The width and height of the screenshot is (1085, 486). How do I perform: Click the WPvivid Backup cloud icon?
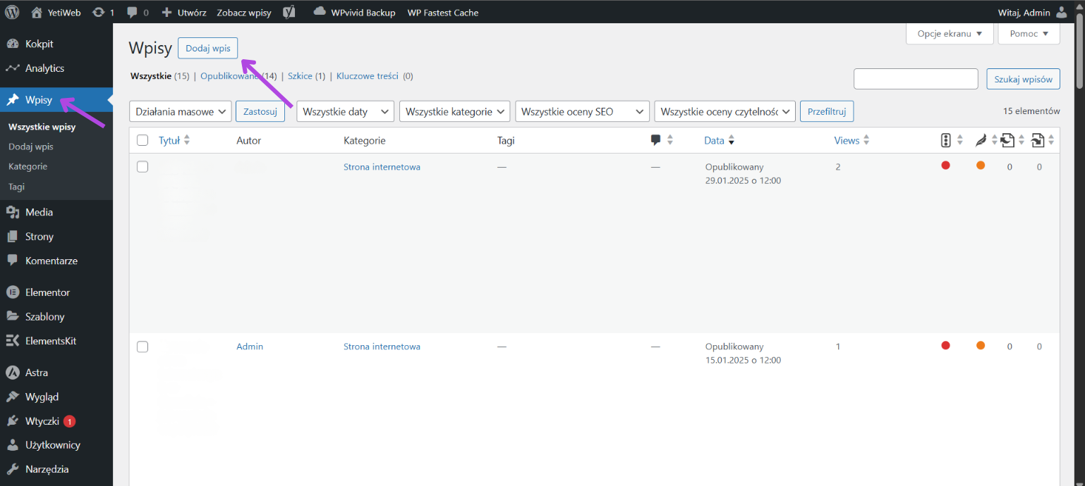pos(320,12)
